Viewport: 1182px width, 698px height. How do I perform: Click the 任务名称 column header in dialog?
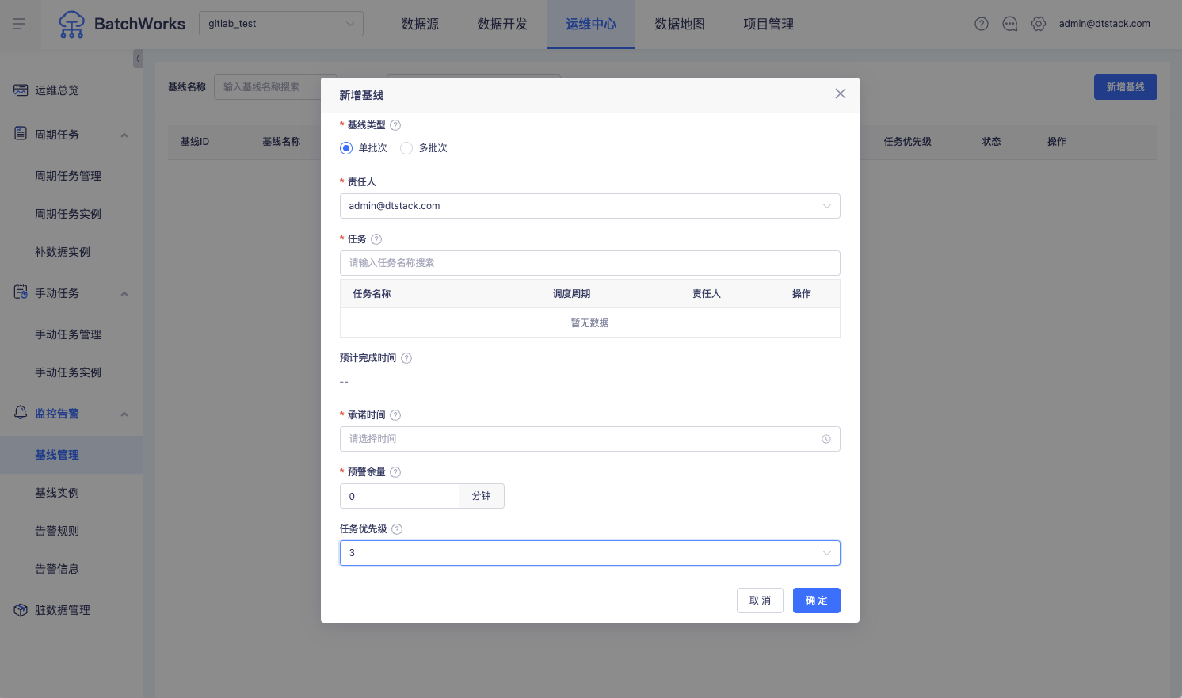(372, 294)
